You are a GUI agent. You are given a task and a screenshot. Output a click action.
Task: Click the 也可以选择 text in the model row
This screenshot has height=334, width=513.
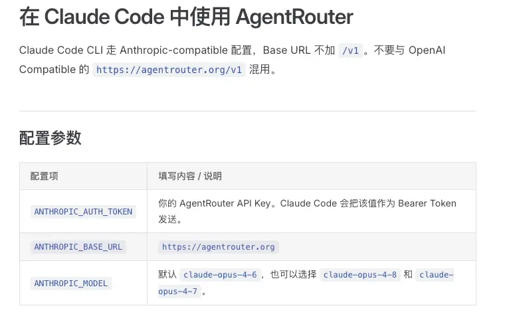[x=293, y=274]
